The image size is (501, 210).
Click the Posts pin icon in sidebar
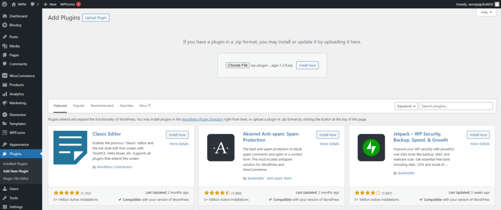[x=4, y=37]
